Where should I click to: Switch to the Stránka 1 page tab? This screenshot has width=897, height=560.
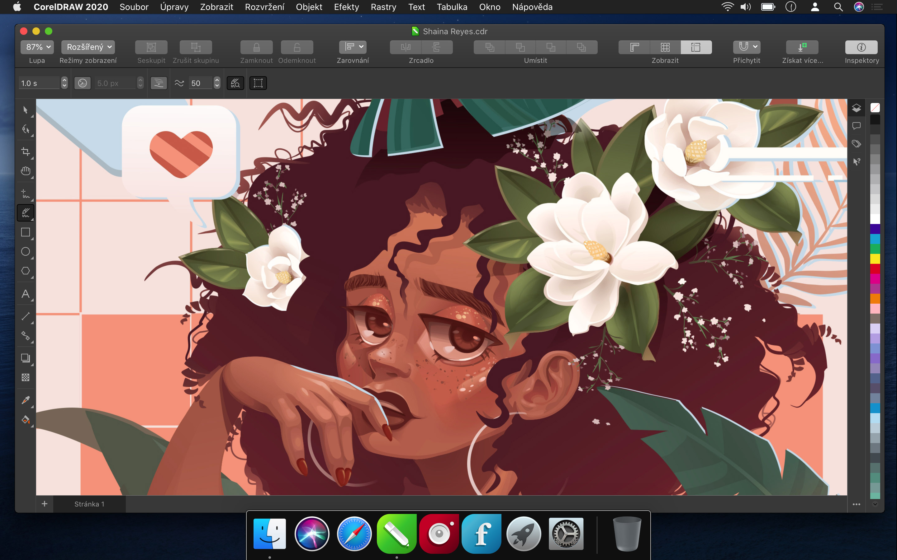coord(89,504)
